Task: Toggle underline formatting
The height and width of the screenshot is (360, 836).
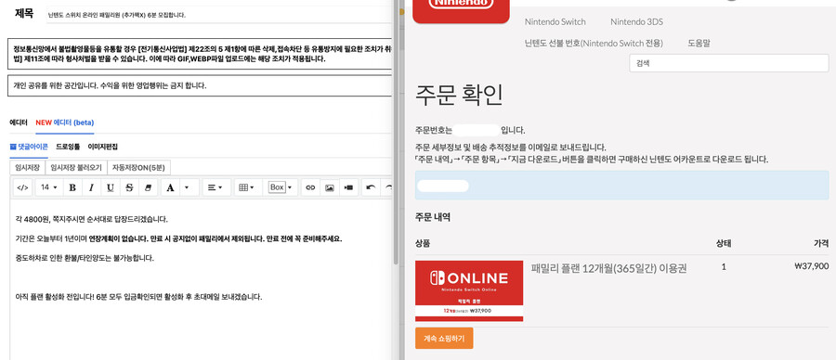Action: [x=110, y=187]
